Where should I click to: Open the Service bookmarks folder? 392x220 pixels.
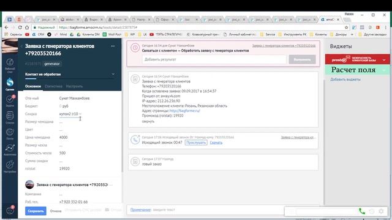pyautogui.click(x=268, y=34)
